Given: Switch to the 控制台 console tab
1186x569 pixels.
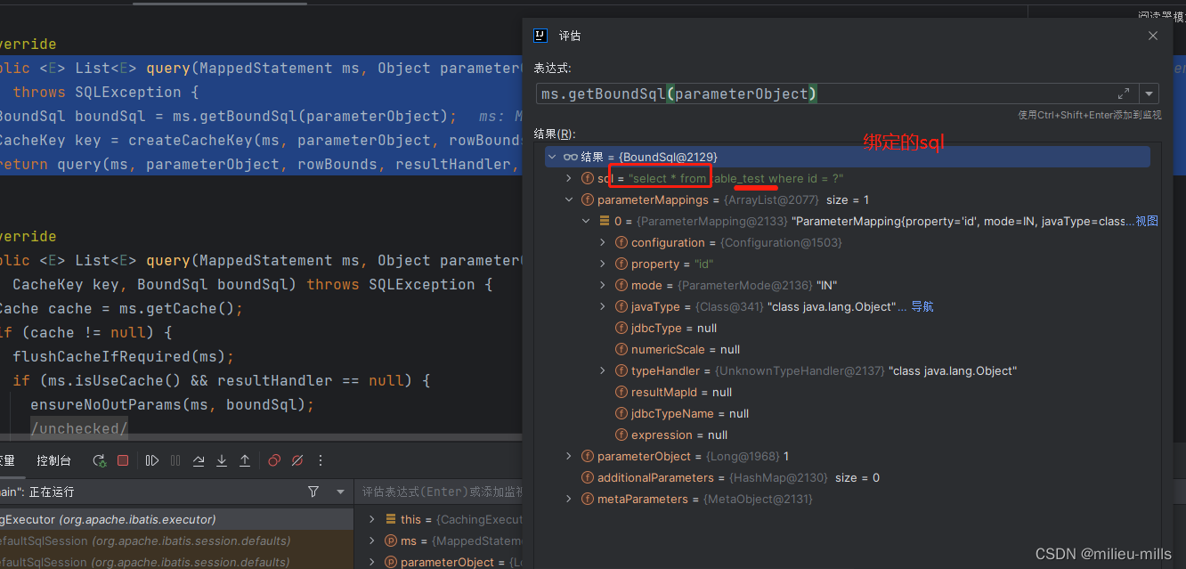Looking at the screenshot, I should [54, 459].
